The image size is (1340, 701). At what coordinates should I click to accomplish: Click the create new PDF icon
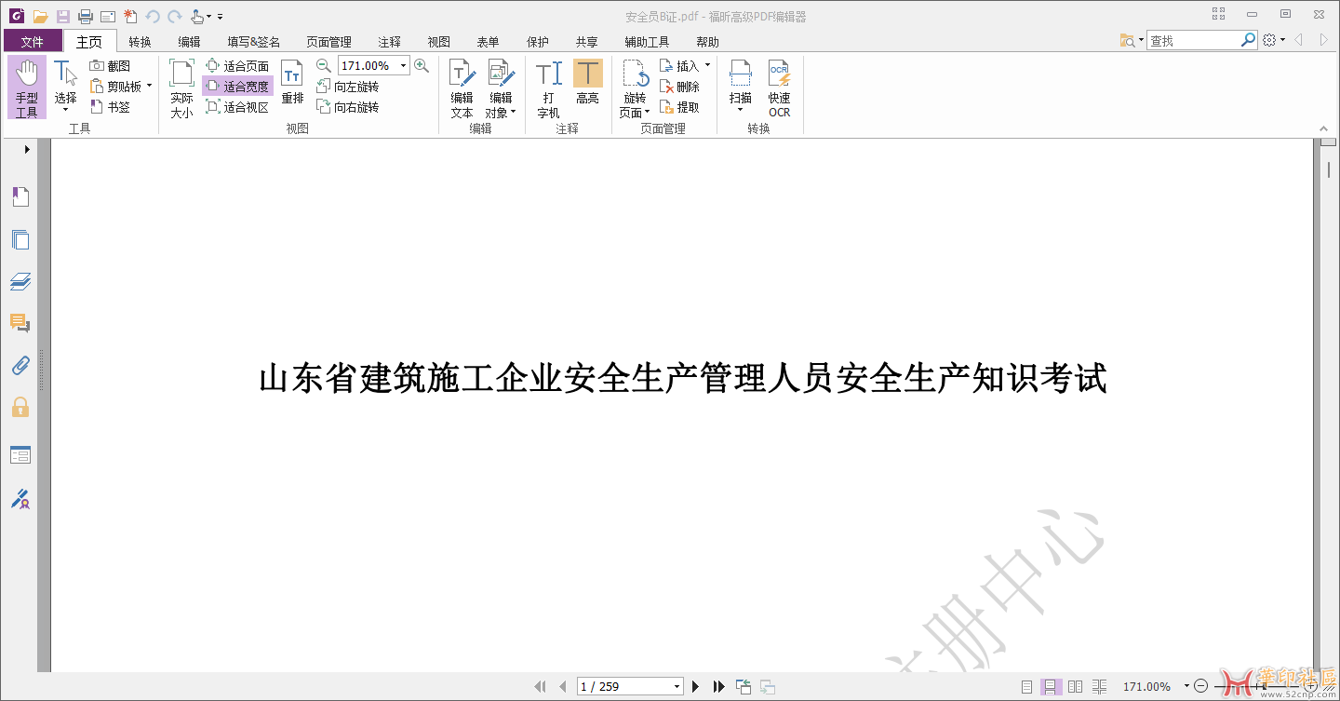[x=129, y=16]
